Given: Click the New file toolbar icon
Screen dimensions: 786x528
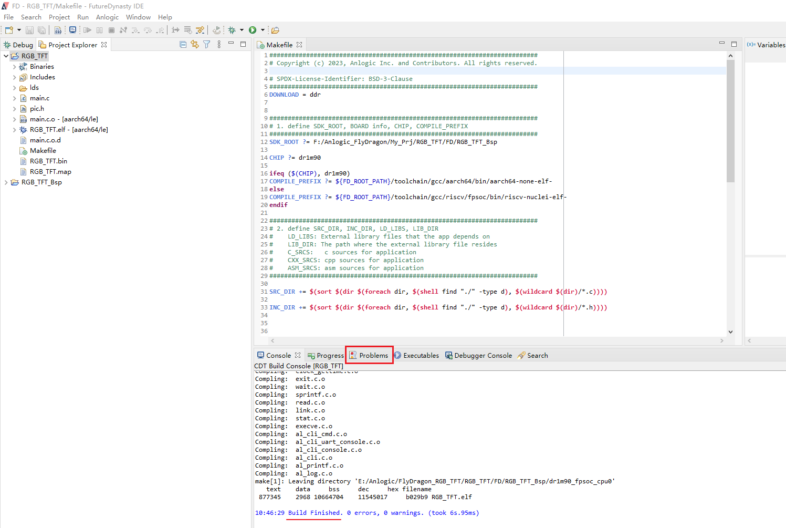Looking at the screenshot, I should click(x=9, y=30).
